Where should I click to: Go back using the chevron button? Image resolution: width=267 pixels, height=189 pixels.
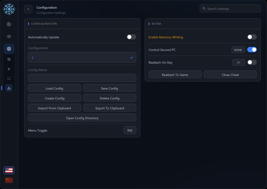[28, 9]
